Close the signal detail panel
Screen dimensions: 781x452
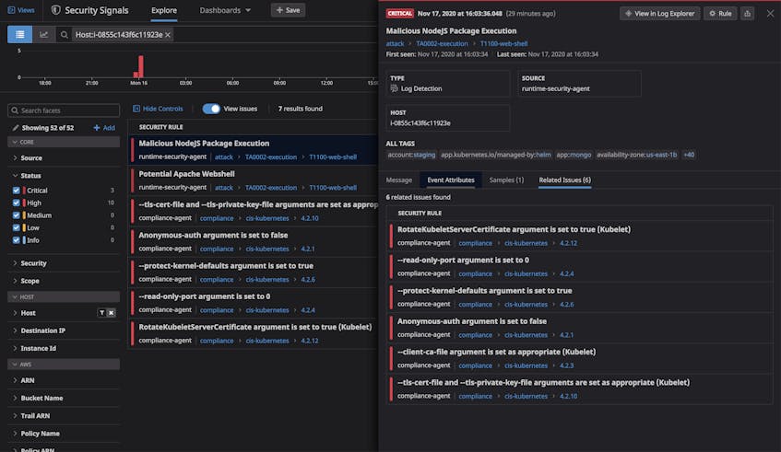770,14
